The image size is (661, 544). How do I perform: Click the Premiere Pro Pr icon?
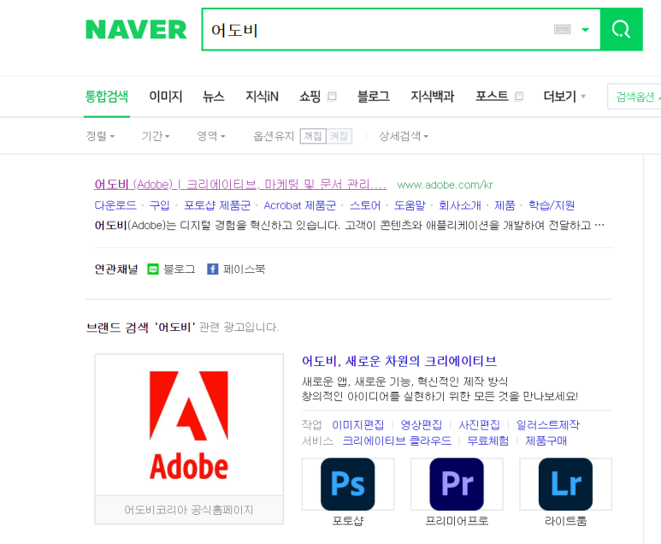click(457, 484)
